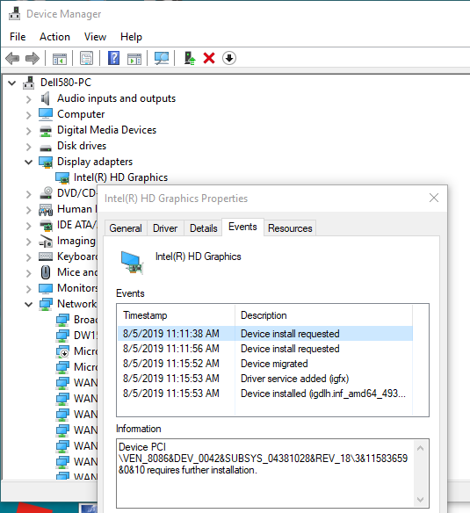The image size is (470, 513).
Task: Select the Driver service added (igfx) event
Action: (x=265, y=379)
